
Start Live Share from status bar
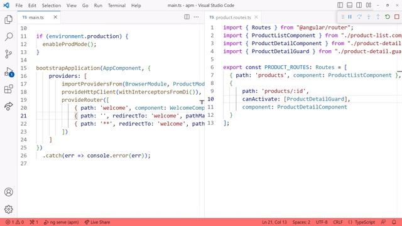pos(97,222)
